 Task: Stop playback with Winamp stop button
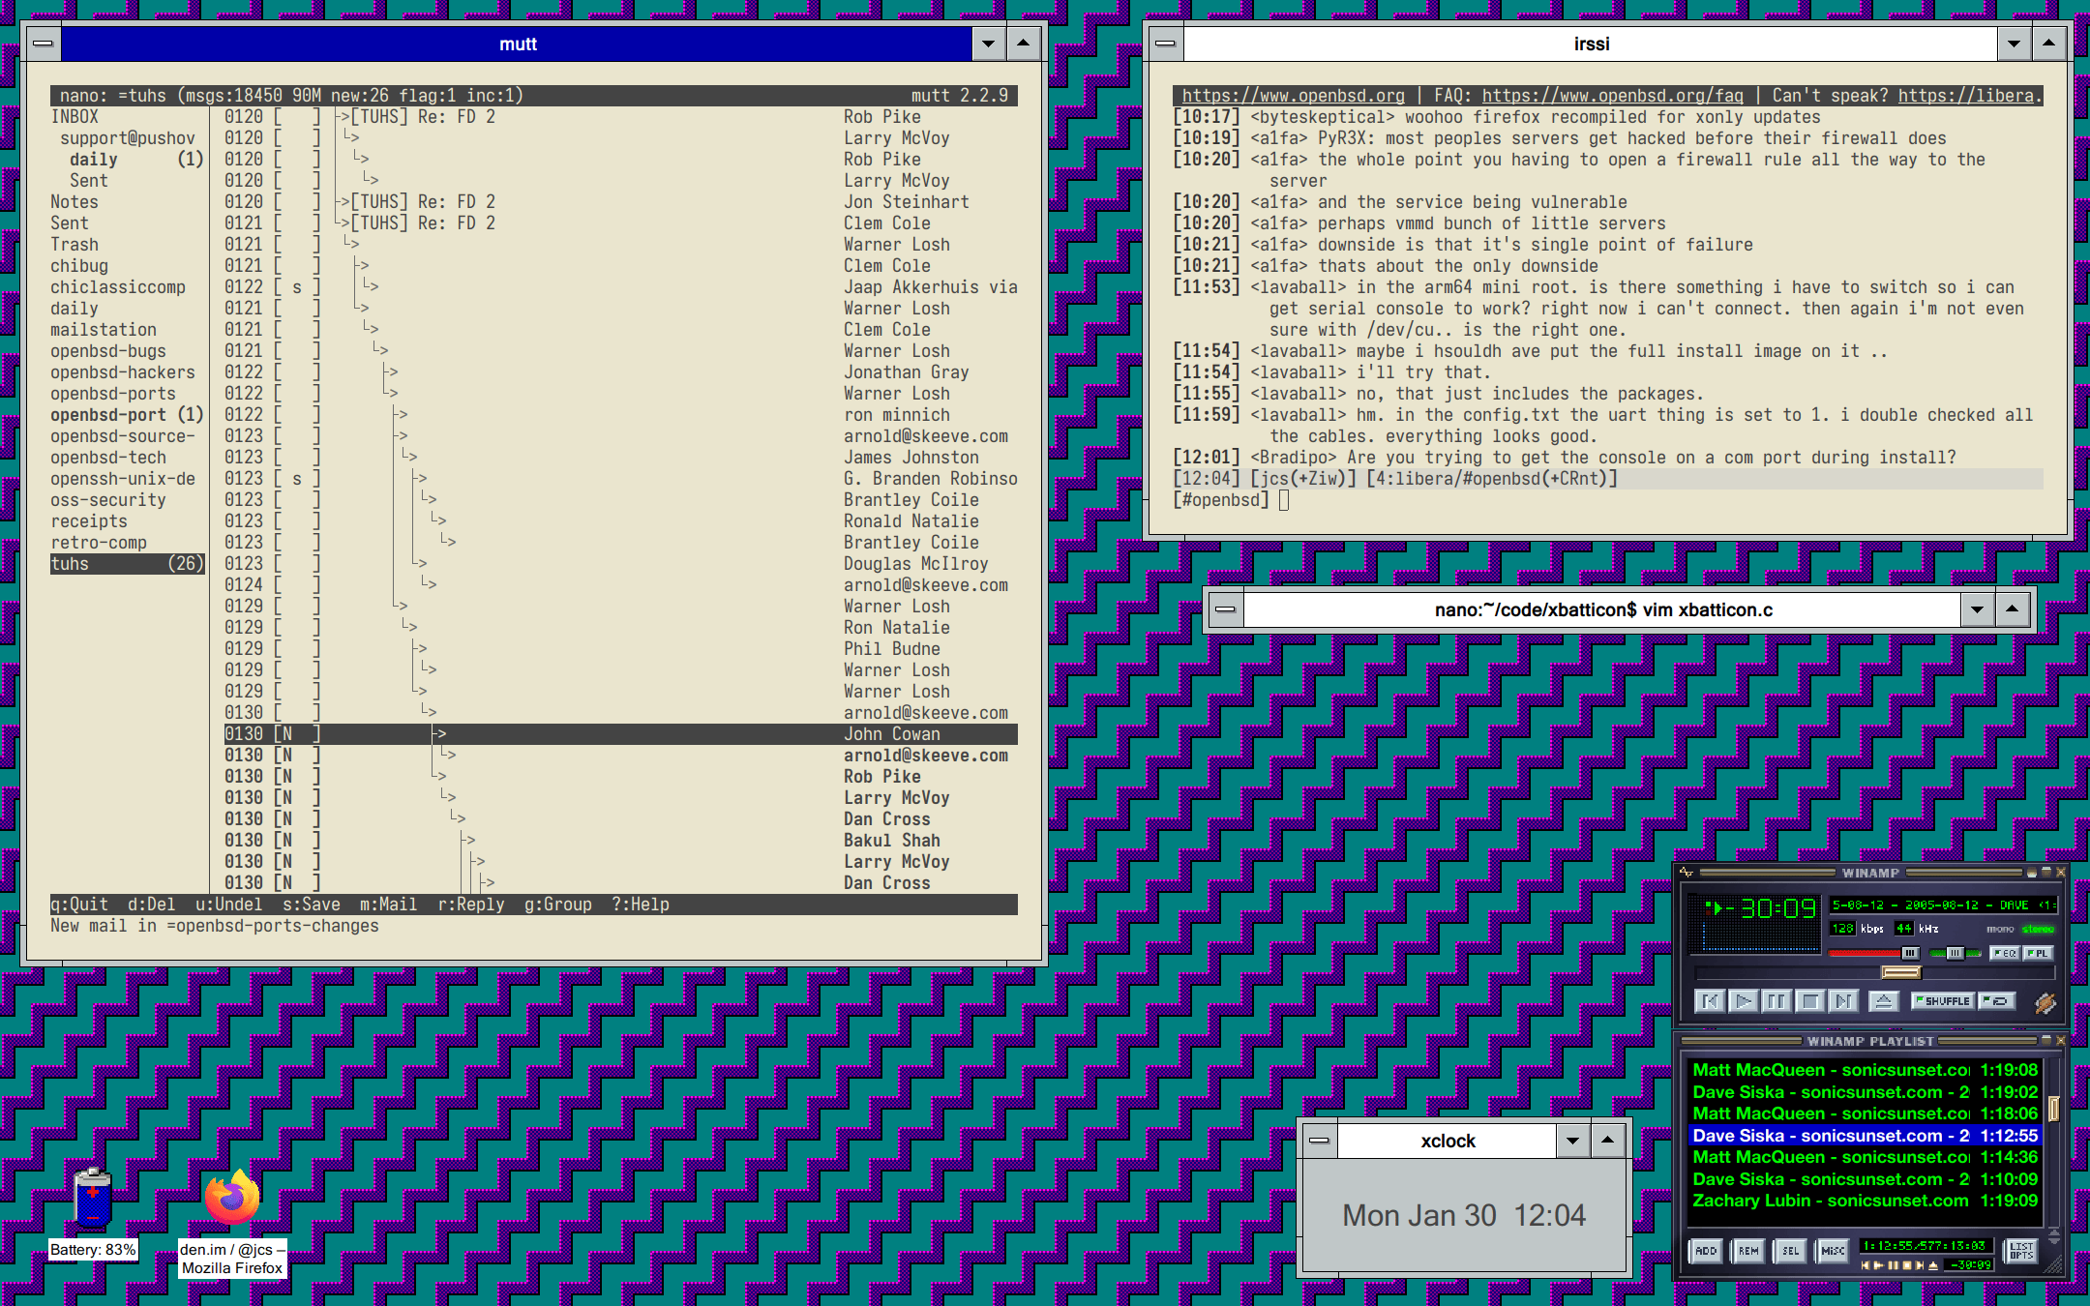coord(1810,1001)
